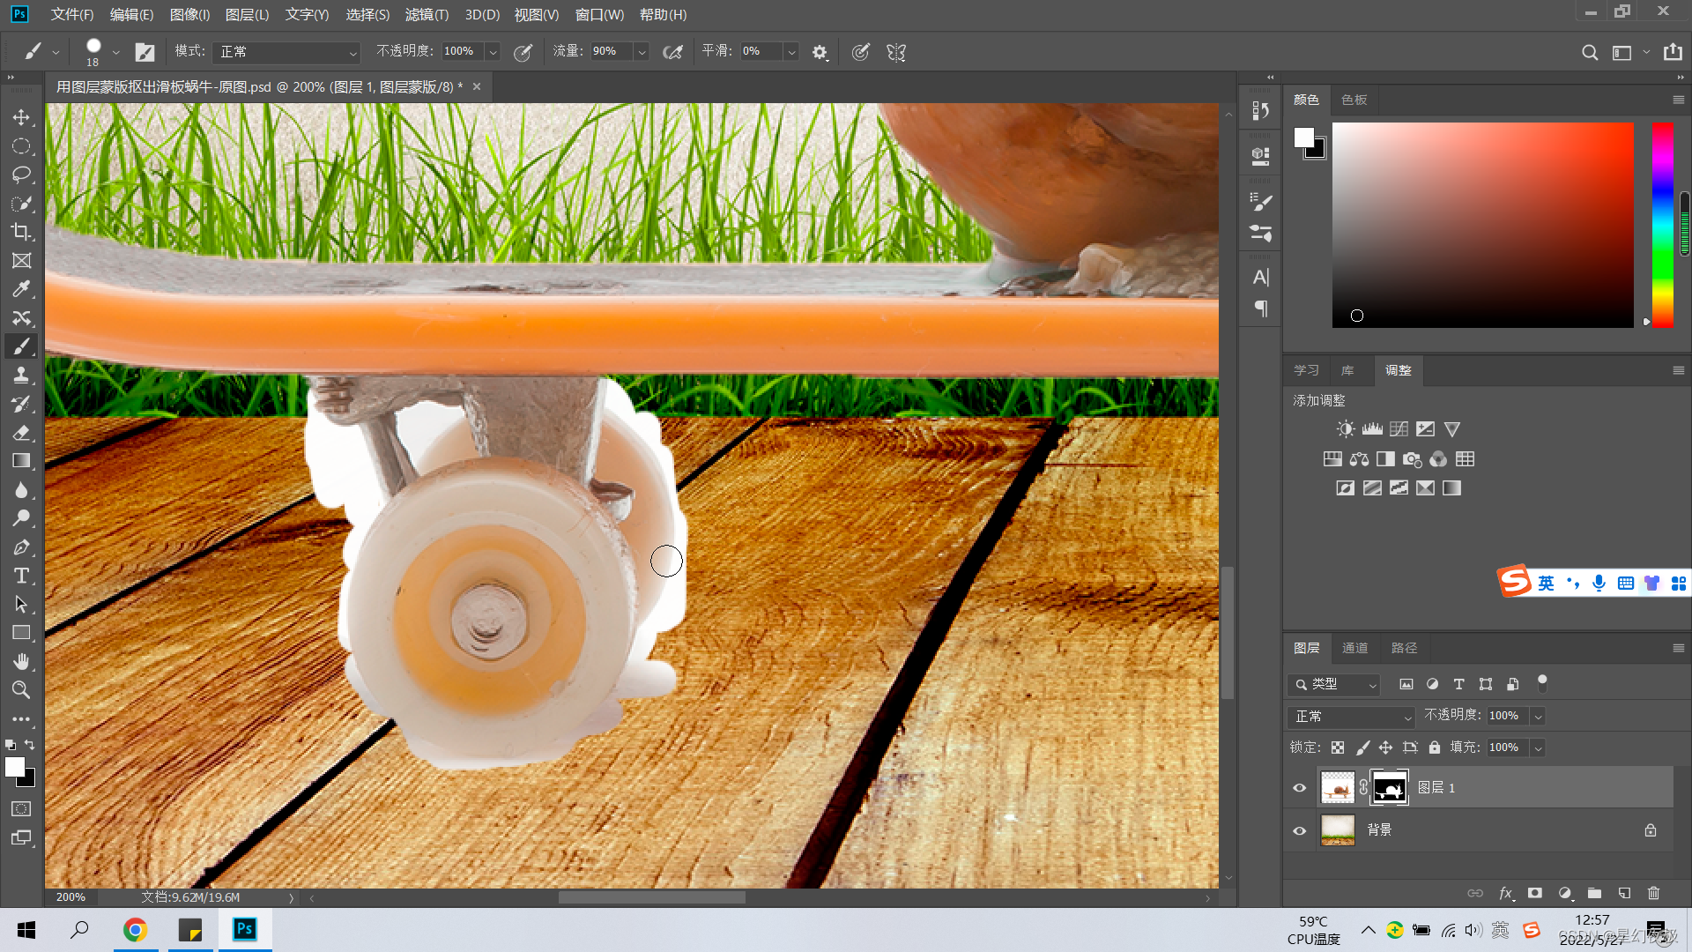The image size is (1692, 952).
Task: Toggle visibility of 背景 layer
Action: point(1299,830)
